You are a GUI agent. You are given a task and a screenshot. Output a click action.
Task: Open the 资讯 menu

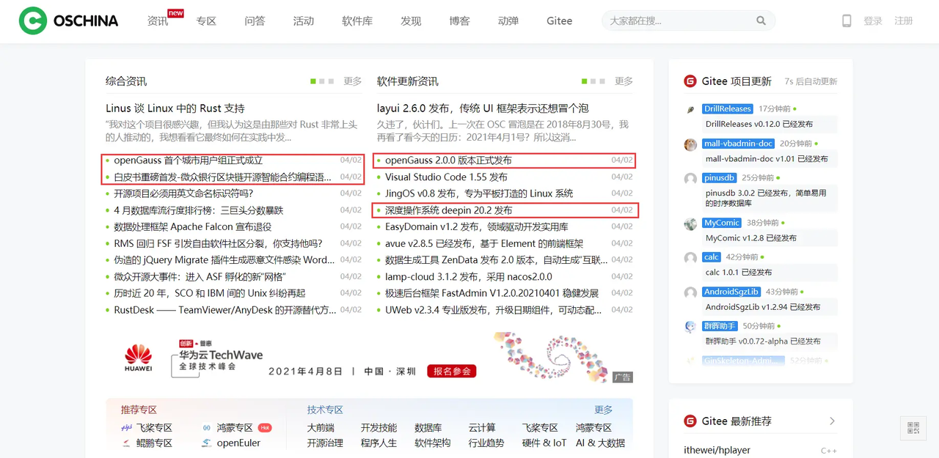click(x=158, y=21)
